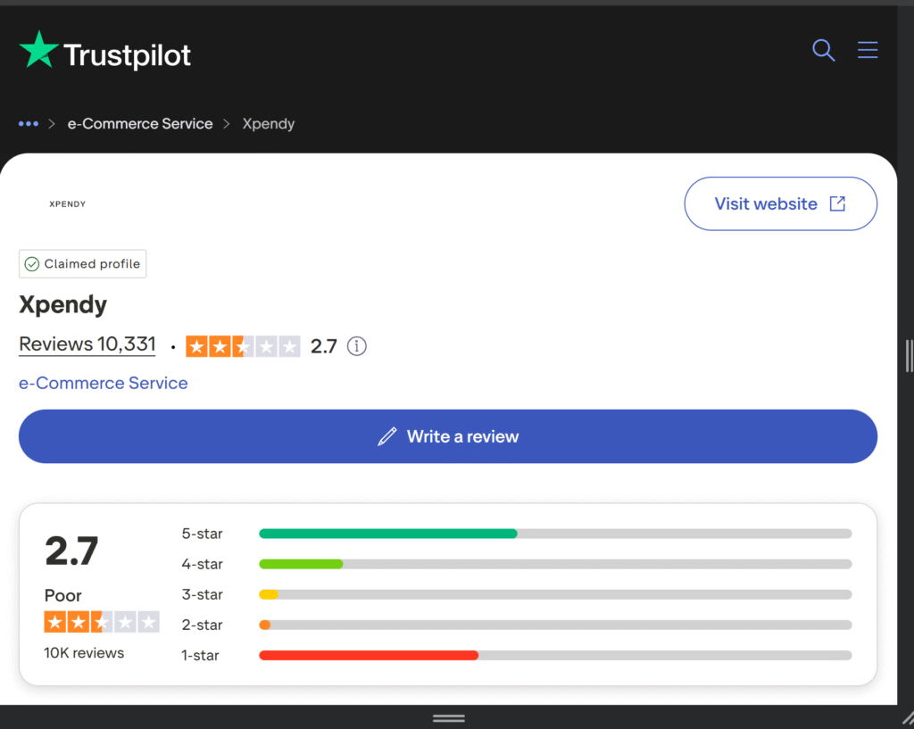Viewport: 914px width, 729px height.
Task: Filter by the 4-star rating bar
Action: (555, 564)
